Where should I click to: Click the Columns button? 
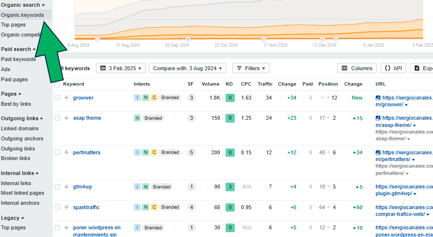357,68
